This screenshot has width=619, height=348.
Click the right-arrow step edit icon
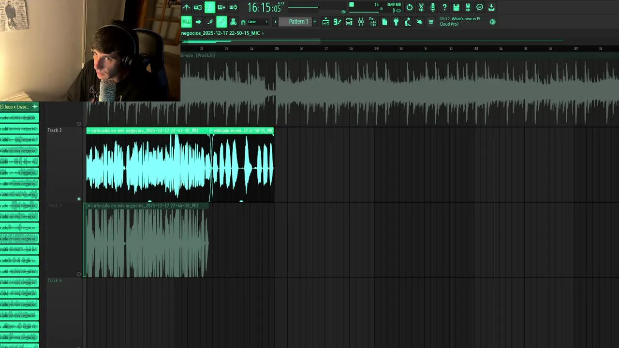pos(198,22)
